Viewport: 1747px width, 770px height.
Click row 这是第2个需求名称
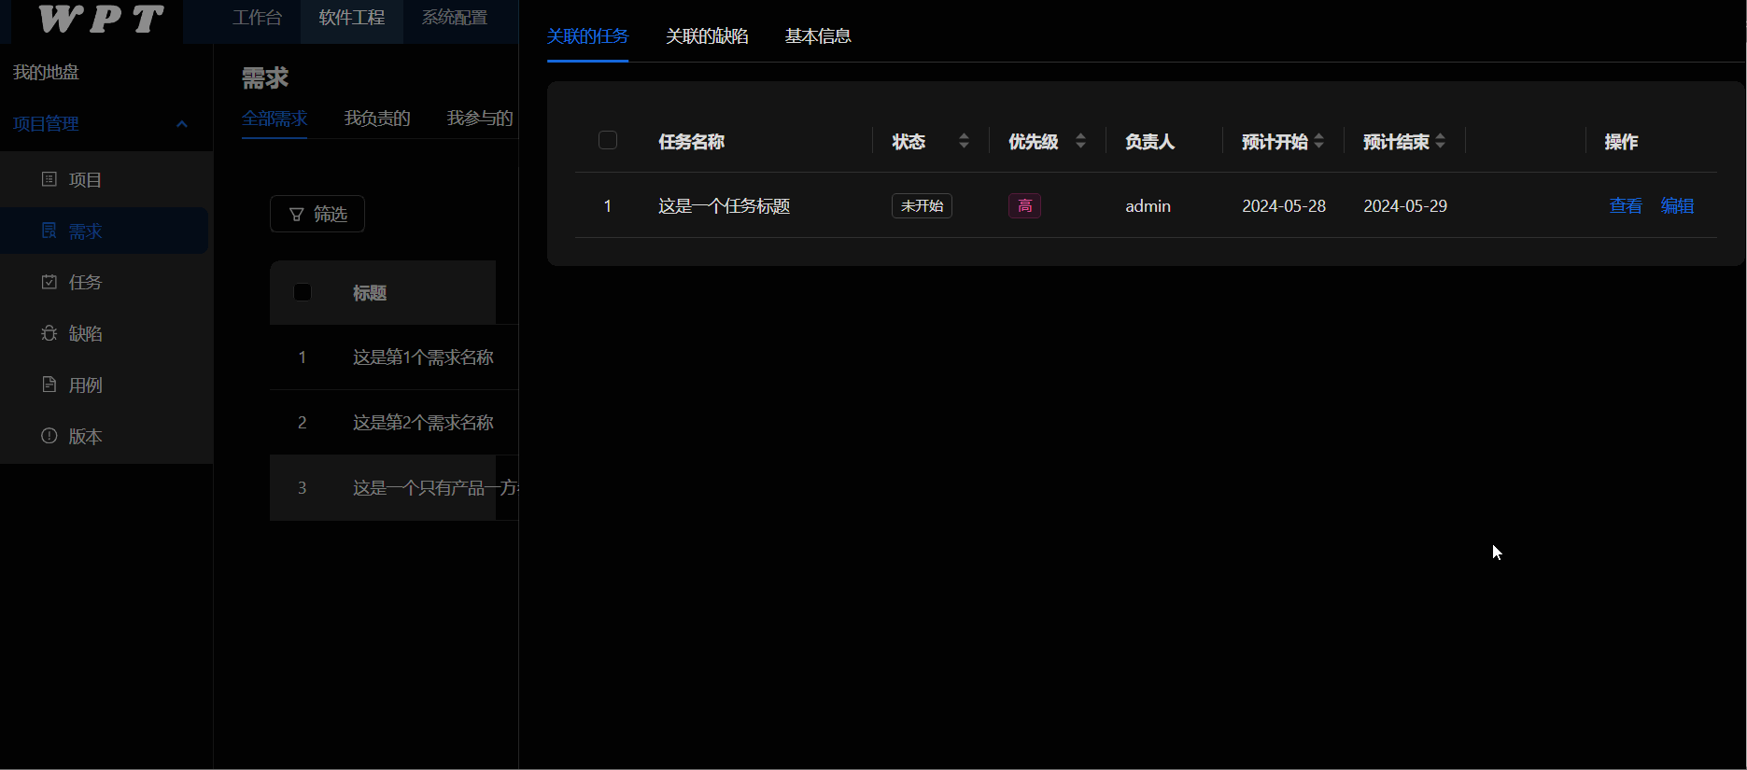423,423
